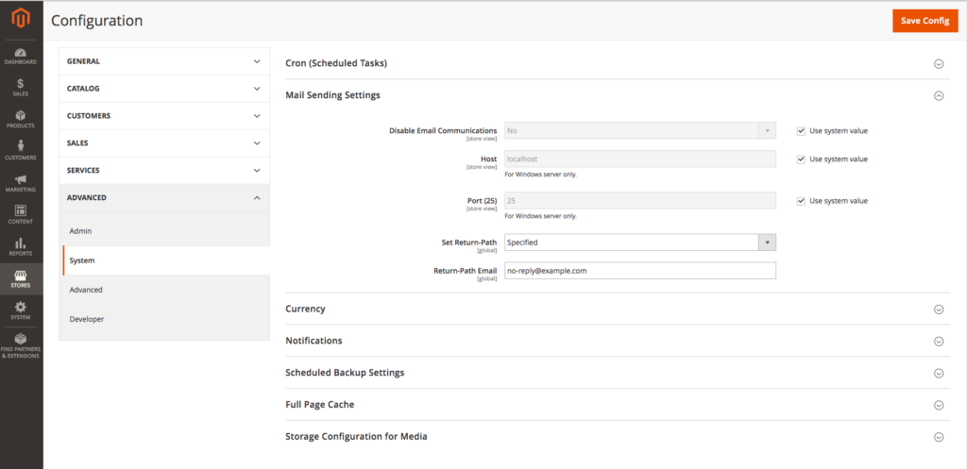Screen dimensions: 967x469
Task: Click the Return-Path Email label
Action: click(x=466, y=270)
